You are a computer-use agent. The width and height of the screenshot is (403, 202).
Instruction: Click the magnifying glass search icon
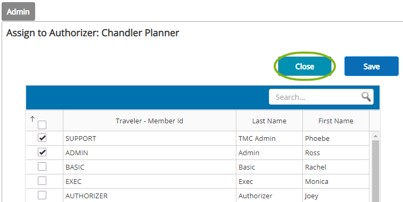point(366,97)
